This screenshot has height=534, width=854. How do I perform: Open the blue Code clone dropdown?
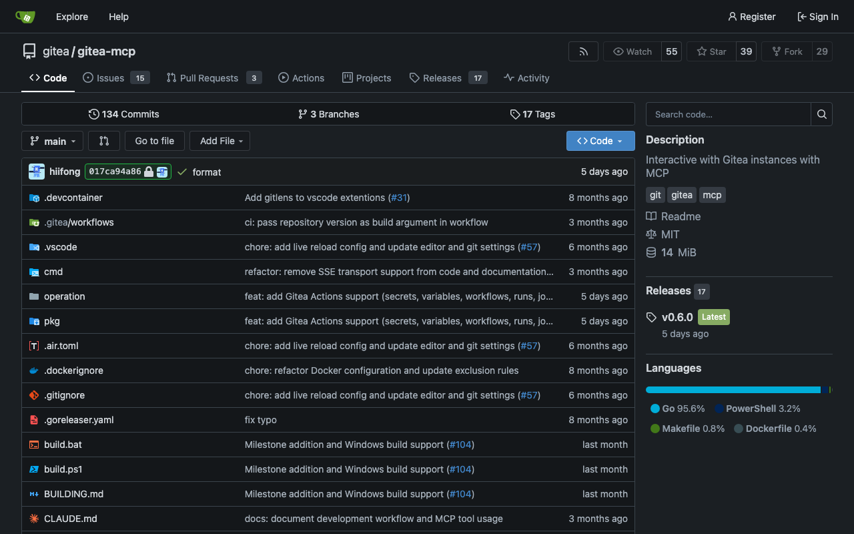click(600, 141)
